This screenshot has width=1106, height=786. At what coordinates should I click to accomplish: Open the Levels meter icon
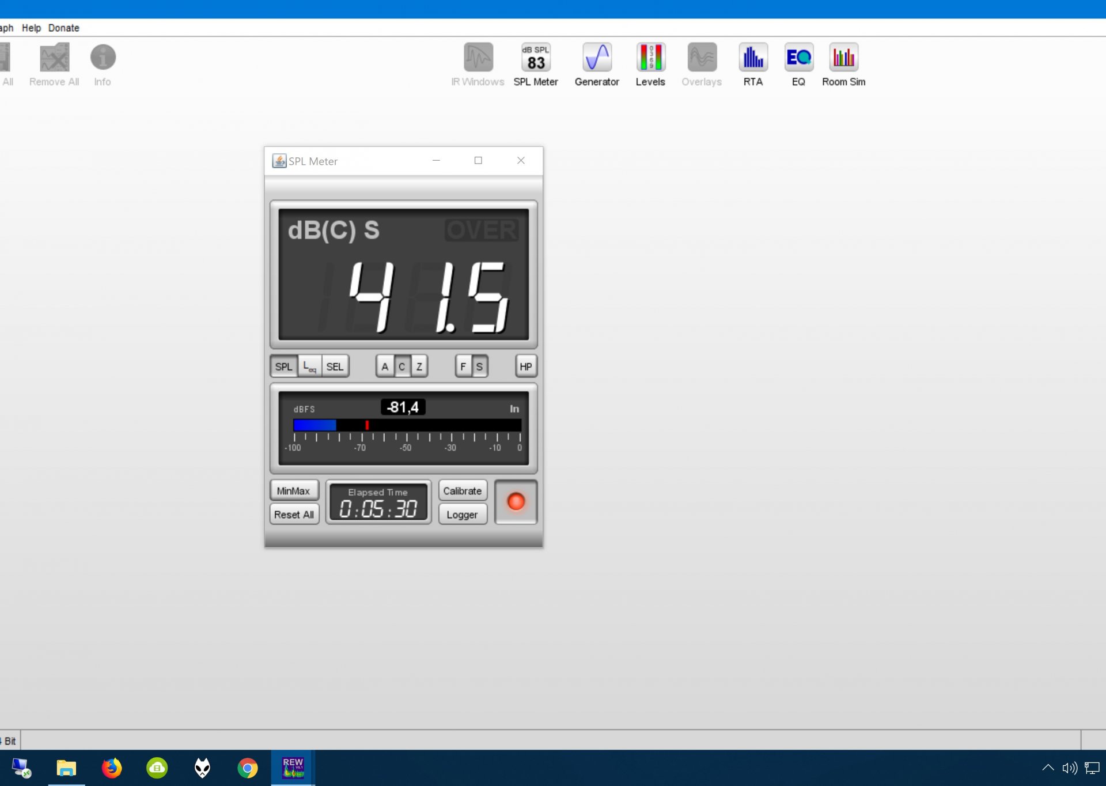(650, 58)
